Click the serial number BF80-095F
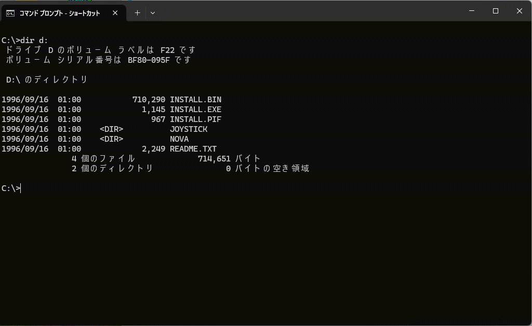The height and width of the screenshot is (326, 532). (149, 60)
